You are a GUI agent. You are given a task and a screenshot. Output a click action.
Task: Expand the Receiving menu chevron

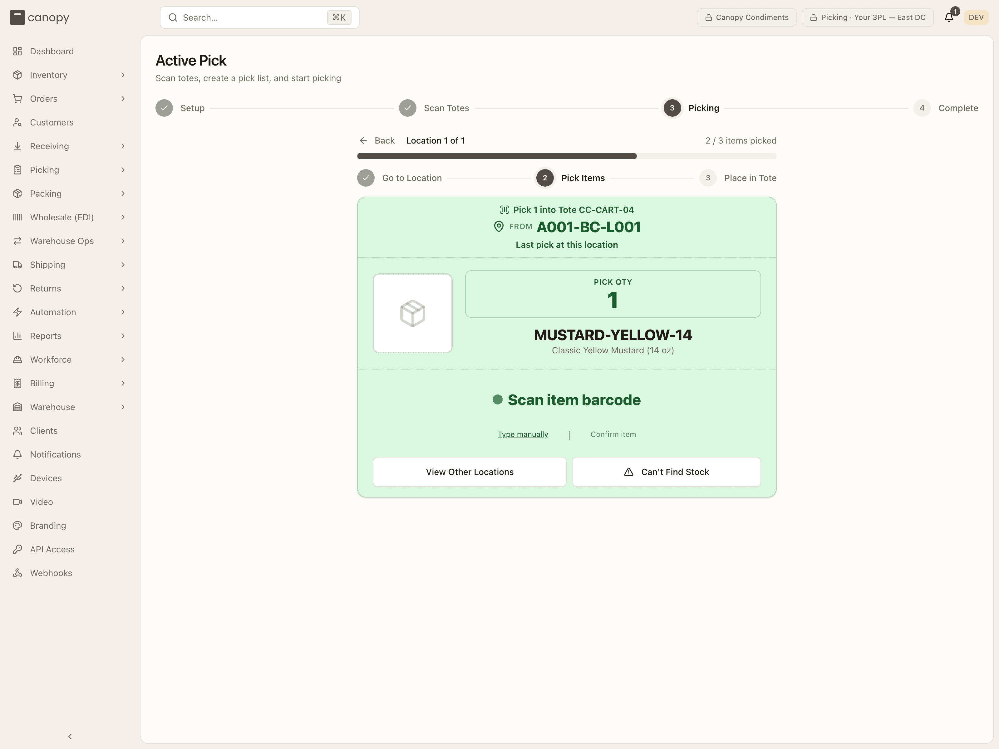[123, 146]
